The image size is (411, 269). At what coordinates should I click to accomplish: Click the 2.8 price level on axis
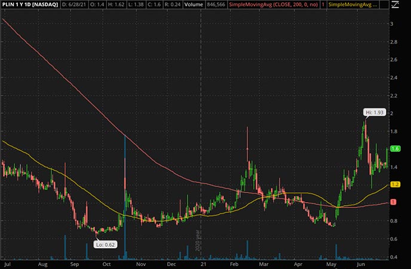394,42
